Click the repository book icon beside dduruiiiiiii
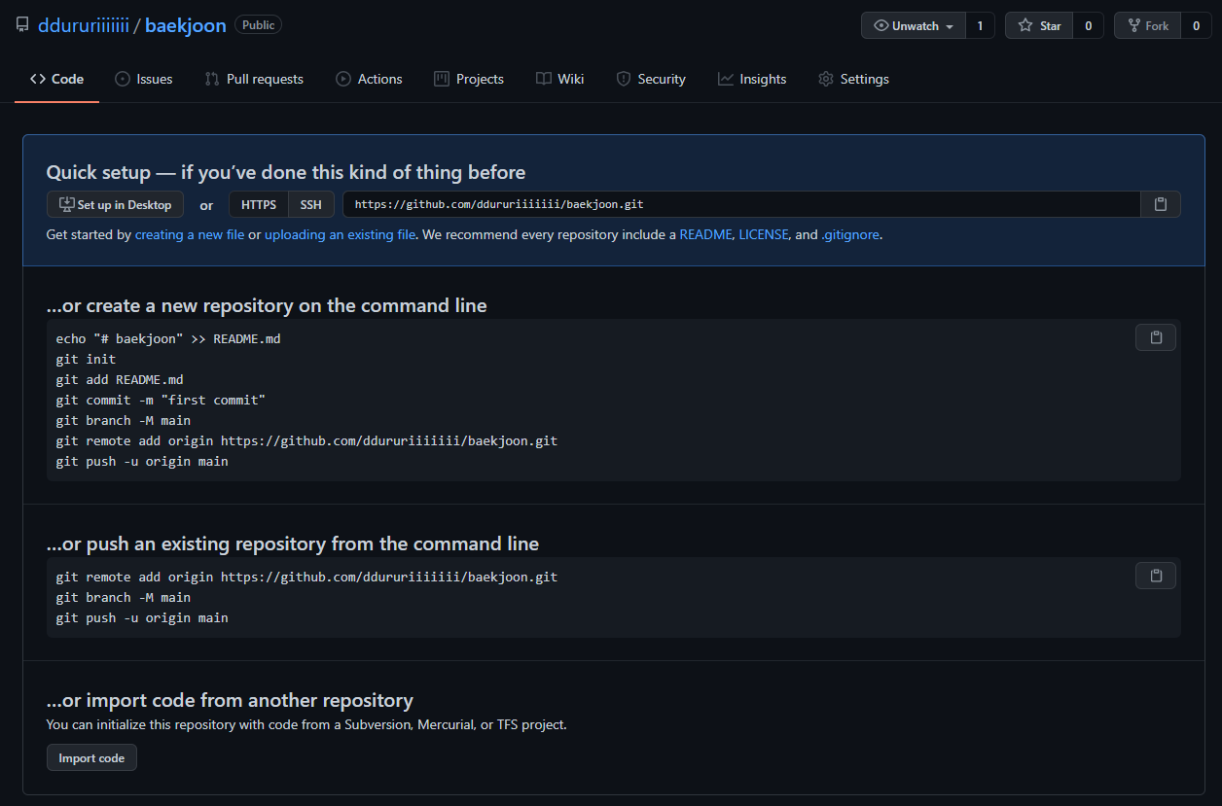The height and width of the screenshot is (806, 1222). (22, 25)
